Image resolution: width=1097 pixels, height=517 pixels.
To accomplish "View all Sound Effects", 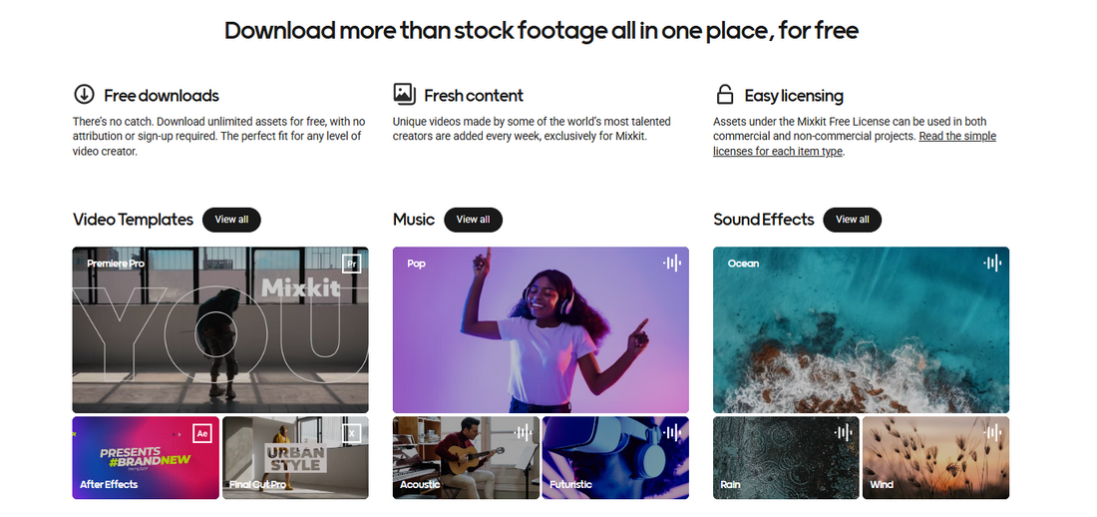I will [852, 220].
